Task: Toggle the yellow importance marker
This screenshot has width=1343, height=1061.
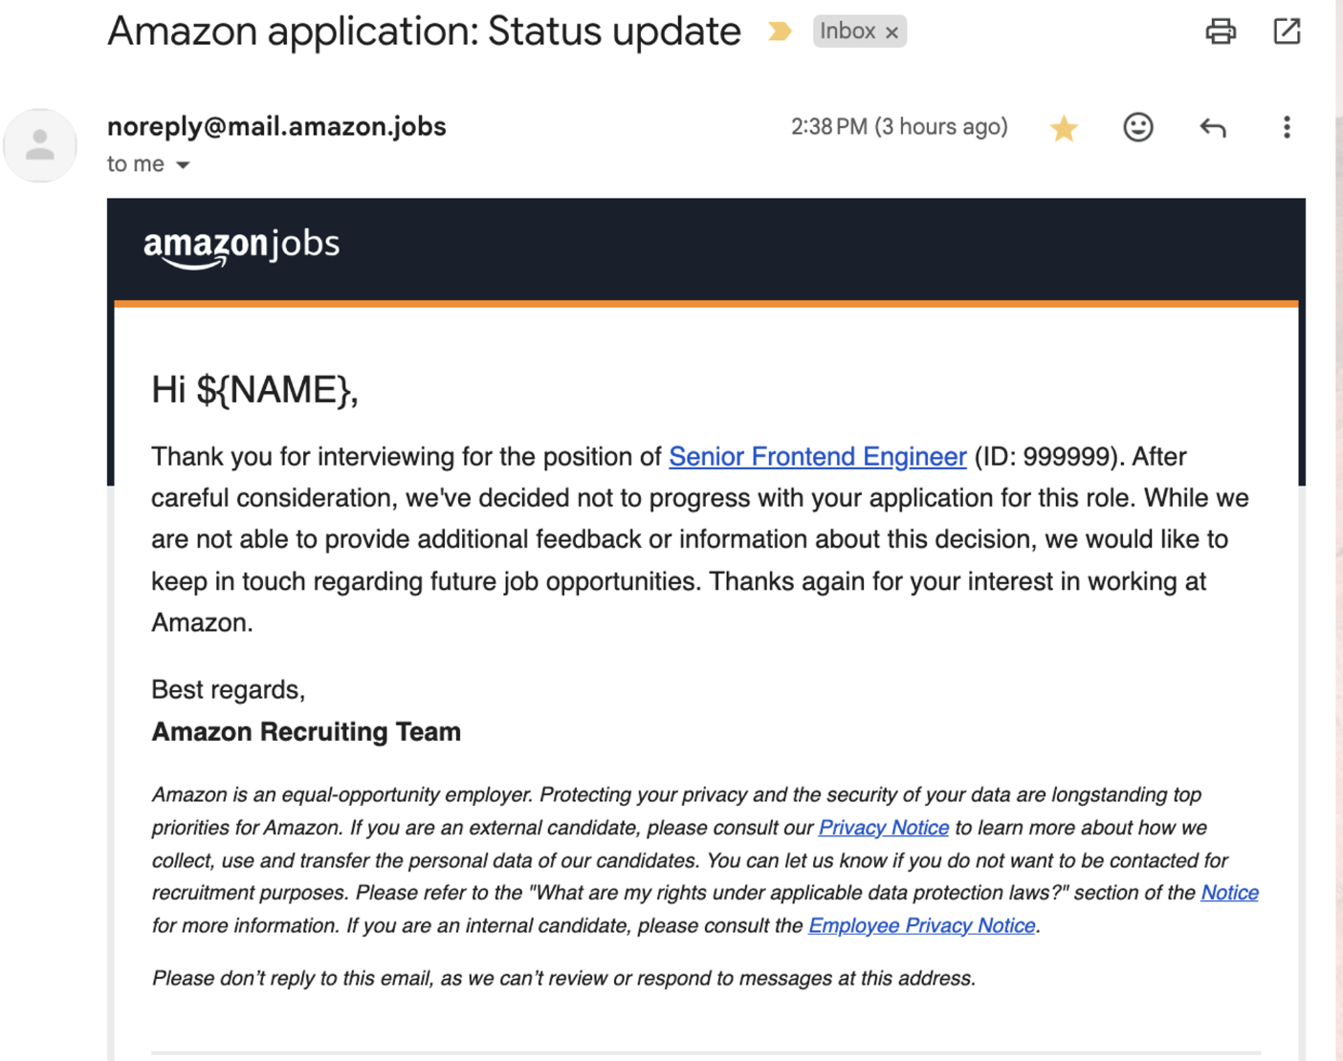Action: pos(781,32)
